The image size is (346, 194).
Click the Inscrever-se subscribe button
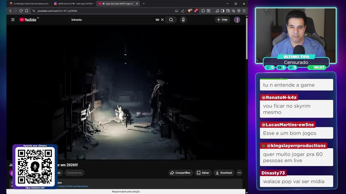tap(74, 173)
